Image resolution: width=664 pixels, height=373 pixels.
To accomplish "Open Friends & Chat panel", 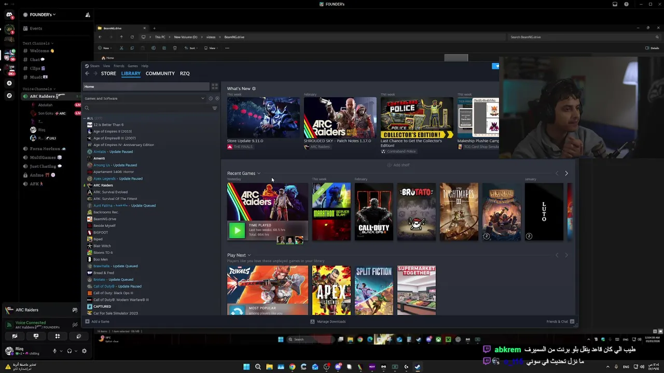I will [560, 322].
